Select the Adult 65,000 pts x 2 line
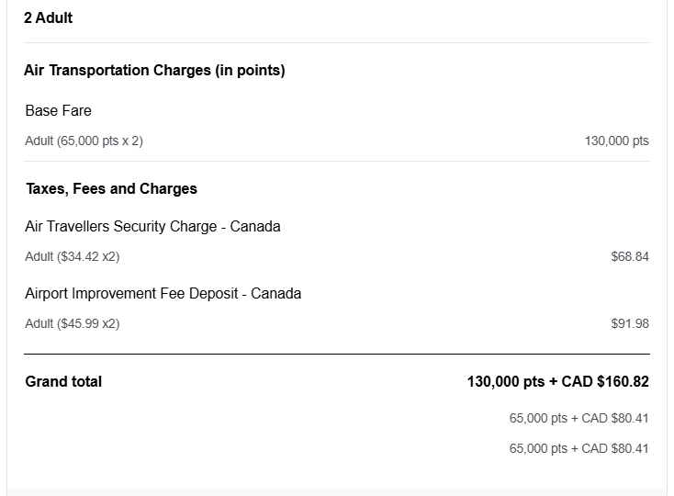The width and height of the screenshot is (674, 496). pyautogui.click(x=84, y=141)
